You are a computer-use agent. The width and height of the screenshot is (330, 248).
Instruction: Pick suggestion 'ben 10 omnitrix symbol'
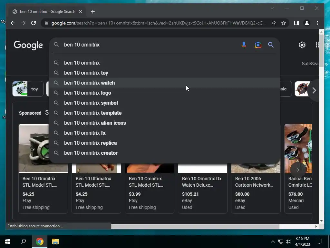point(164,103)
